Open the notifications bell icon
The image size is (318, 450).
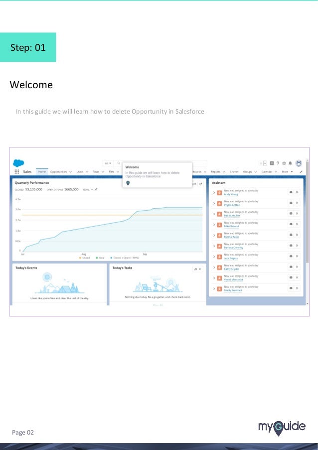click(x=290, y=163)
